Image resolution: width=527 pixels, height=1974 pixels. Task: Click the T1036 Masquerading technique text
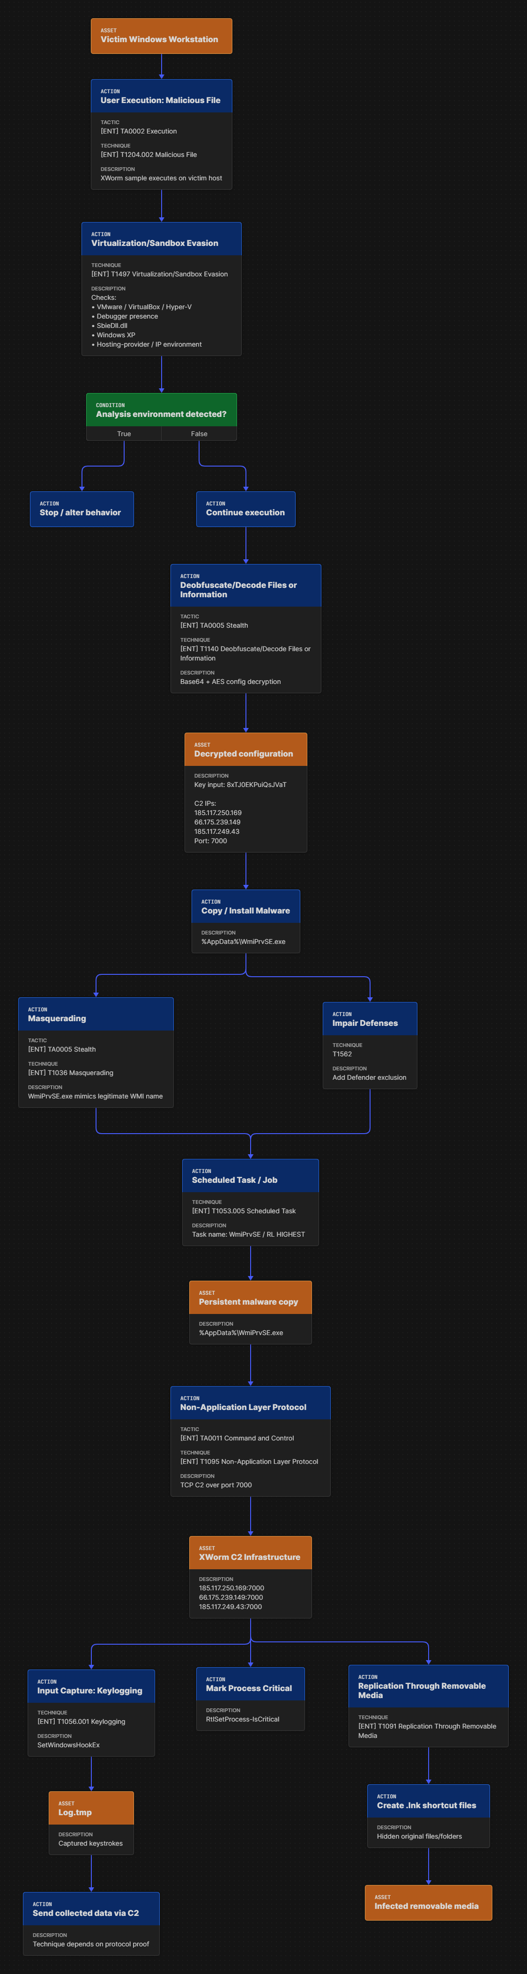(70, 1073)
